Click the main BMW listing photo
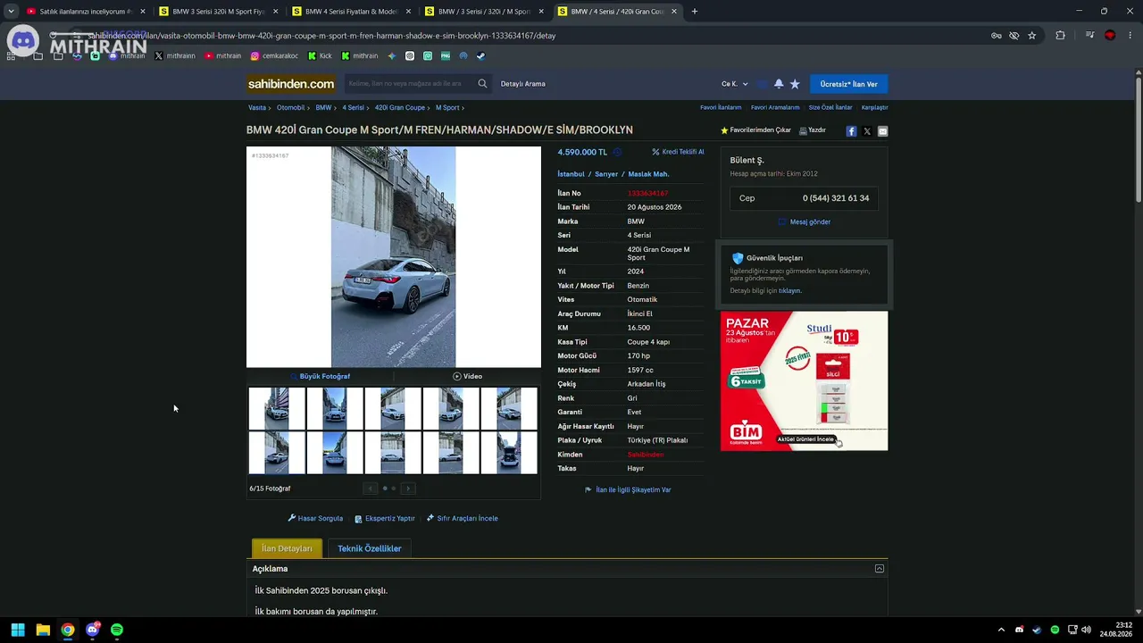 394,257
